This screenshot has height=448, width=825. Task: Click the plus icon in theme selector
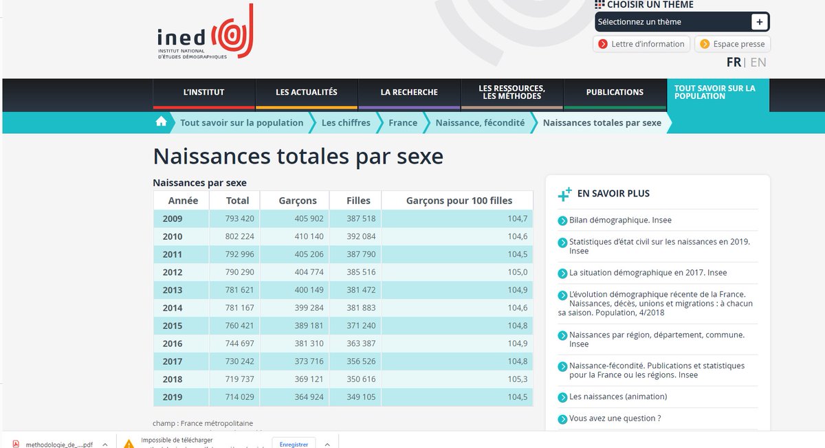click(759, 22)
